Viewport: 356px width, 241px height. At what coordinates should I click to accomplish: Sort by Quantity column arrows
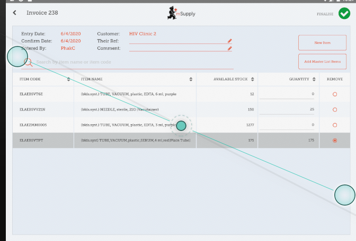pyautogui.click(x=314, y=79)
